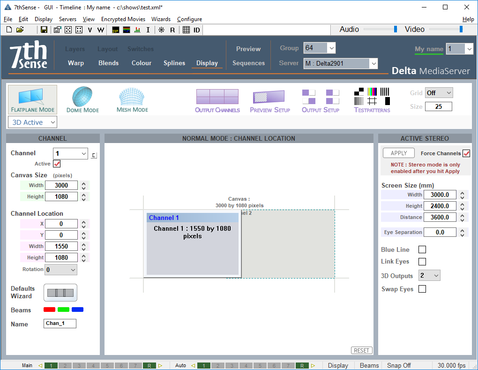
Task: Select Main timeline button 1
Action: pos(51,365)
